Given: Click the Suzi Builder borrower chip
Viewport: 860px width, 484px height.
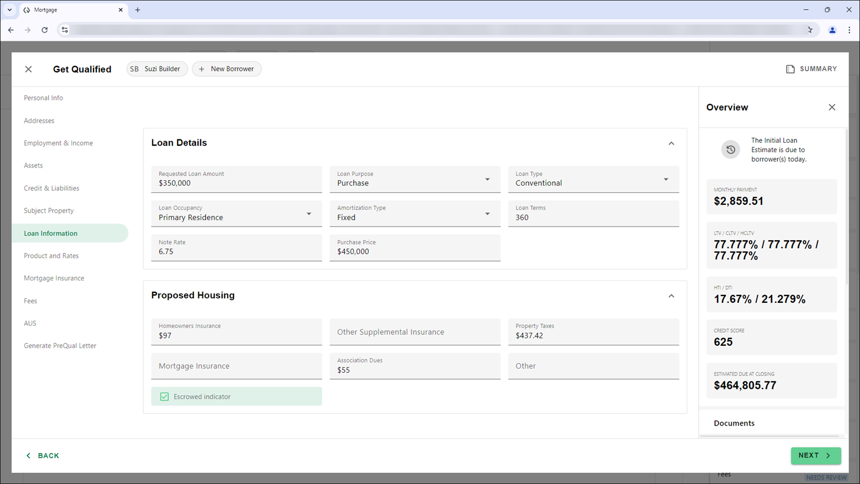Looking at the screenshot, I should 157,69.
